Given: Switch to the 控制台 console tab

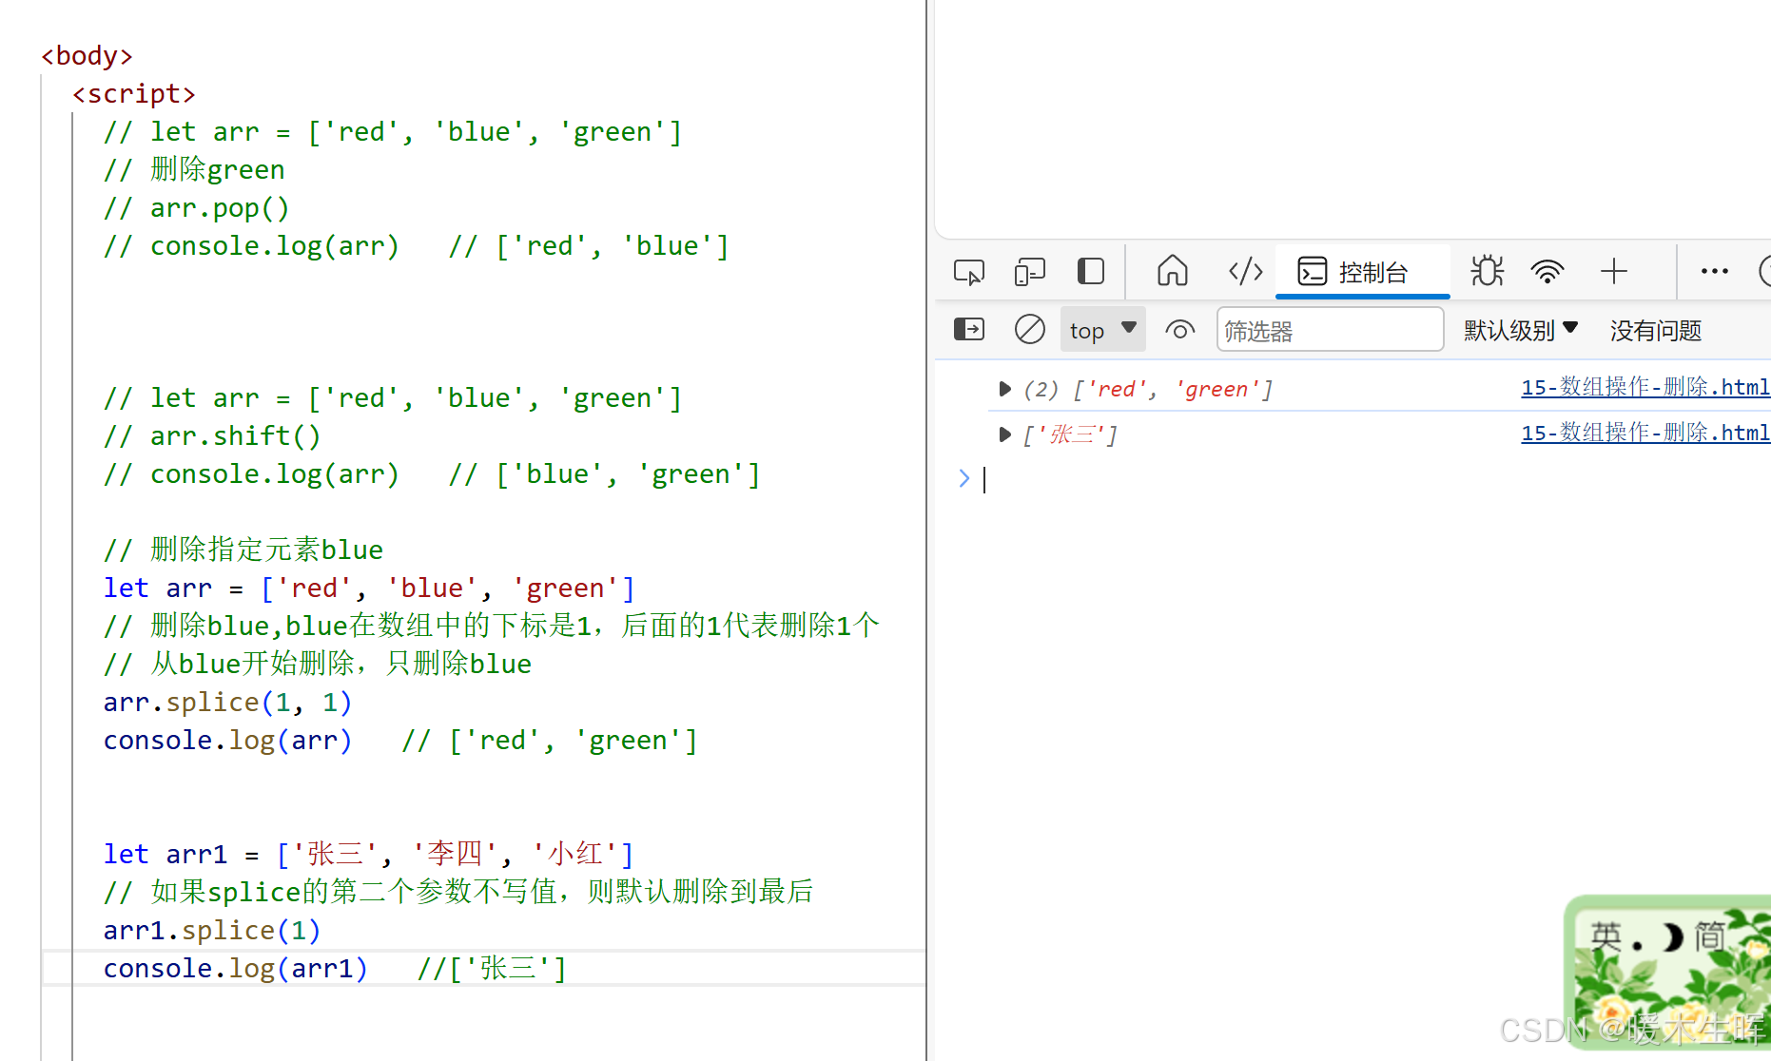Looking at the screenshot, I should pos(1362,271).
